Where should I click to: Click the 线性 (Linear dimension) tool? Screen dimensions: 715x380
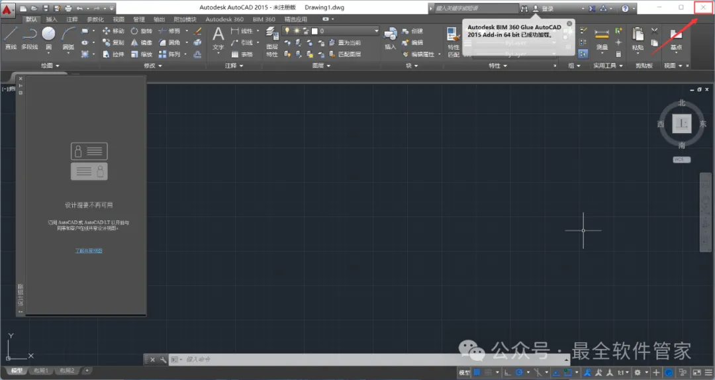pyautogui.click(x=242, y=31)
